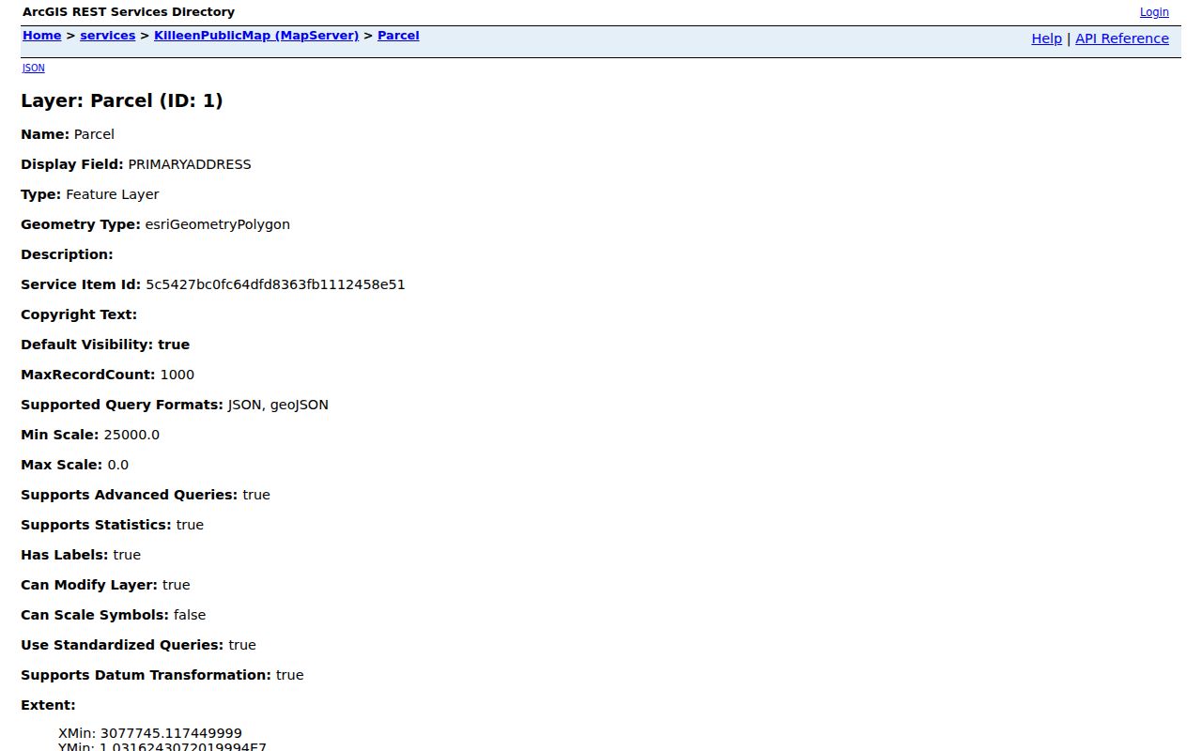
Task: Open the Help page
Action: coord(1046,38)
